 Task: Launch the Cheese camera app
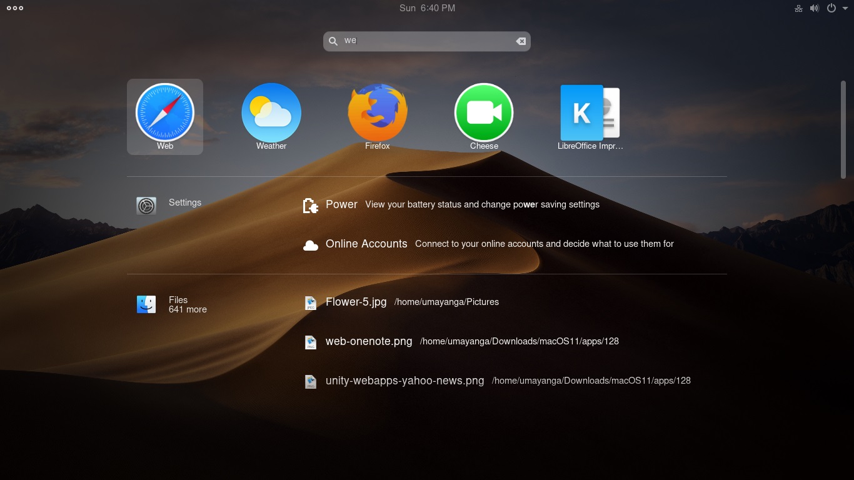pyautogui.click(x=484, y=112)
